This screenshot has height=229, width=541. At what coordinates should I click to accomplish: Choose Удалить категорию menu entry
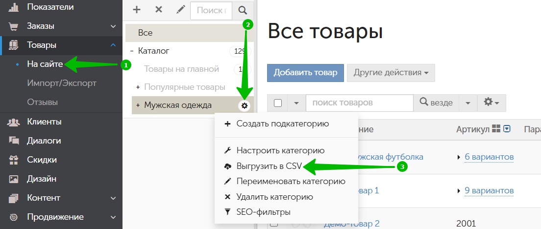[x=274, y=197]
